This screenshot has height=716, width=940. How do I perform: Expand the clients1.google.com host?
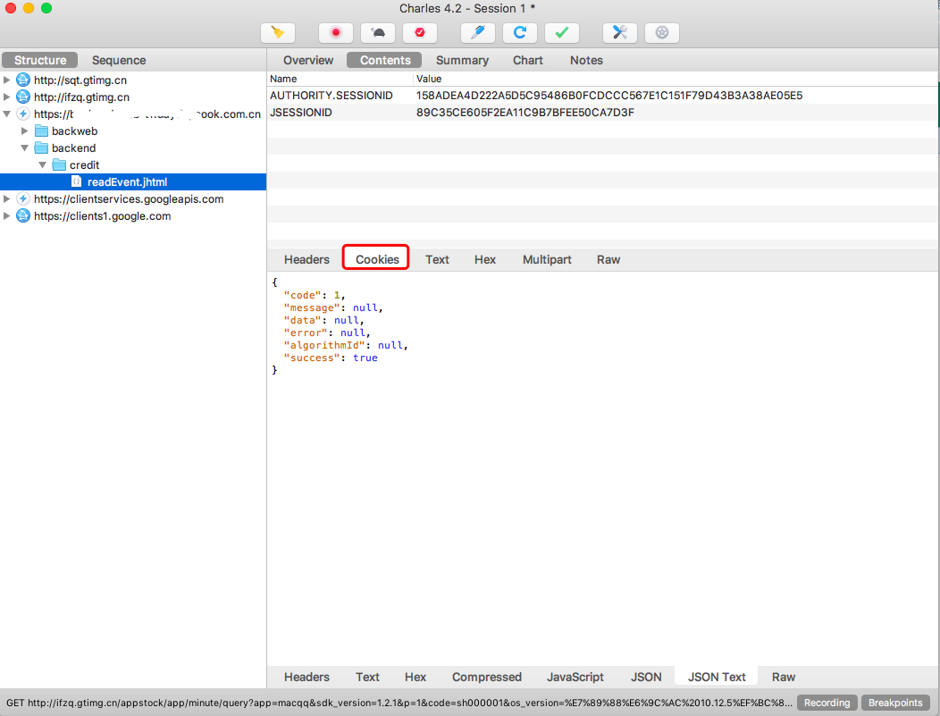click(6, 216)
